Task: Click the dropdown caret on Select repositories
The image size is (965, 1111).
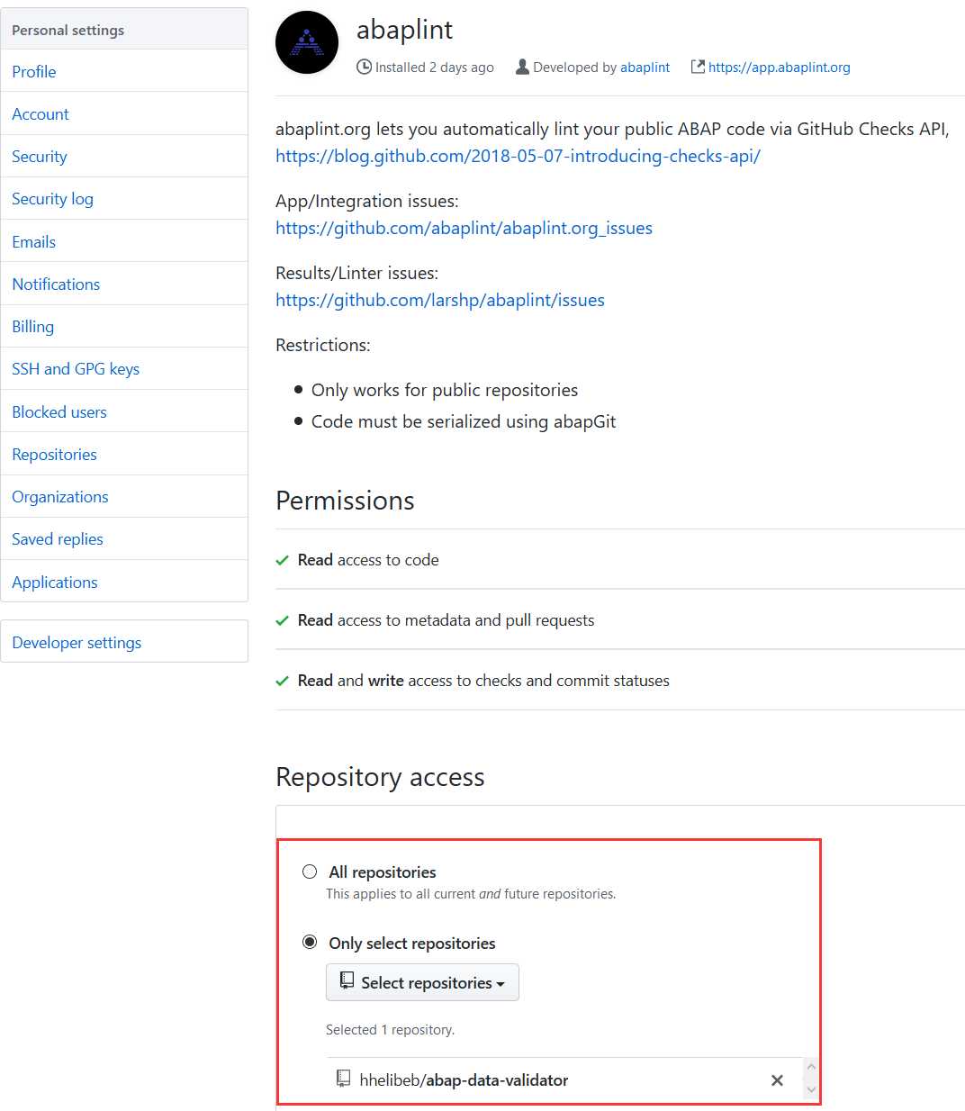Action: (x=501, y=984)
